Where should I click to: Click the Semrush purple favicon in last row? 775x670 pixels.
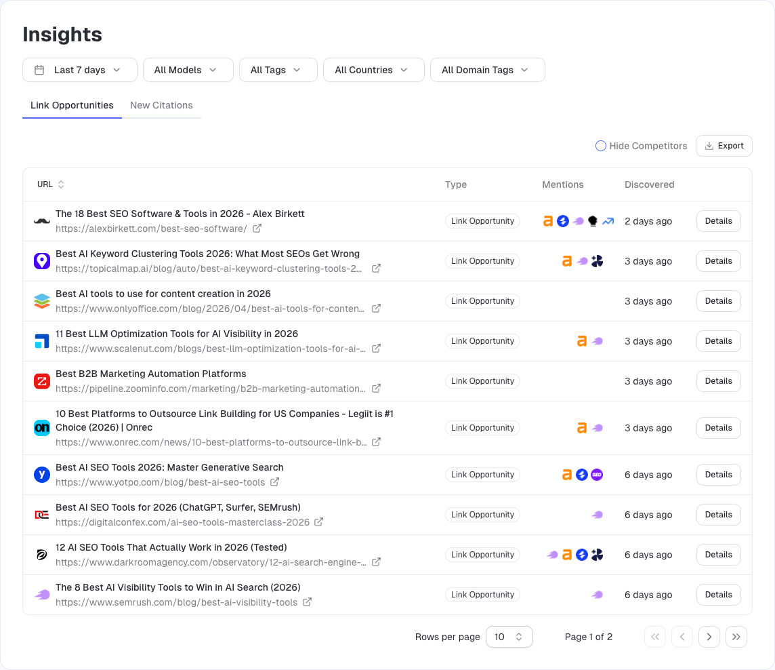(x=42, y=594)
